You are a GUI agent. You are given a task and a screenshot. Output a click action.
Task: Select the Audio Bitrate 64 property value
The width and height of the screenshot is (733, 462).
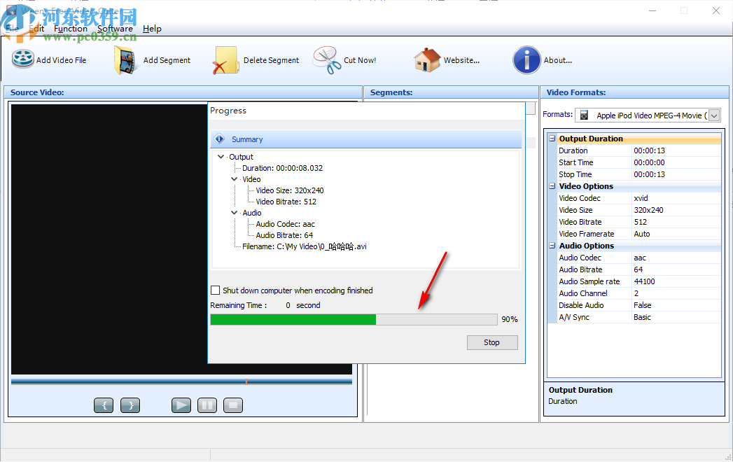click(x=676, y=269)
